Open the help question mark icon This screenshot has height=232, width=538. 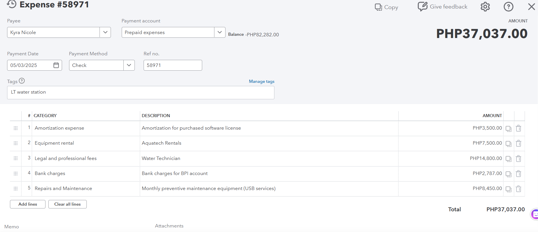[x=508, y=7]
